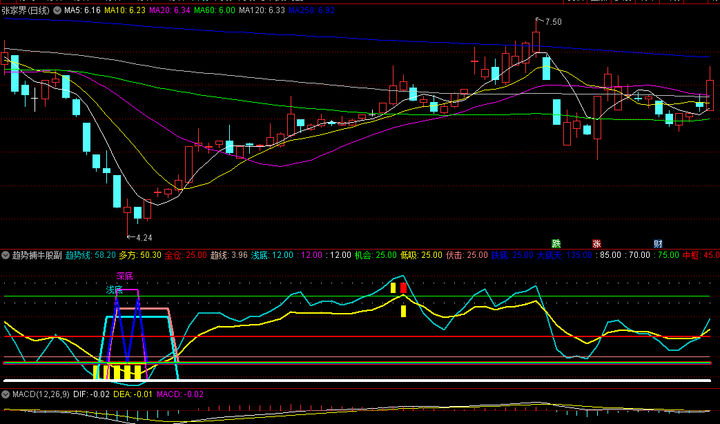
Task: Select the blue MA250: 6.92 label
Action: [x=311, y=10]
